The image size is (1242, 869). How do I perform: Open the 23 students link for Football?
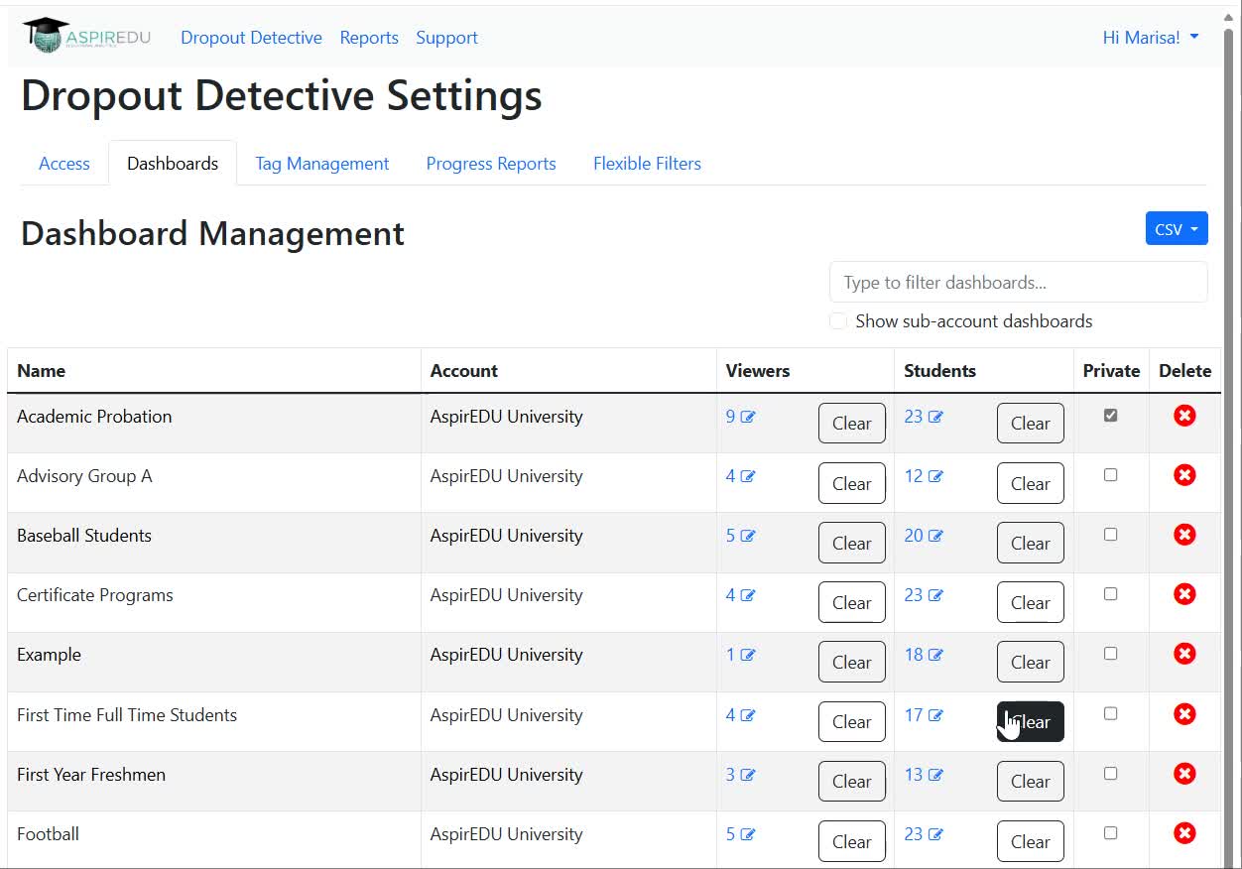[x=914, y=834]
